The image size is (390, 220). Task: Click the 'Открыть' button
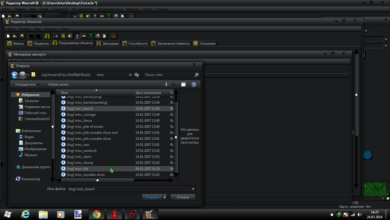coord(152,197)
